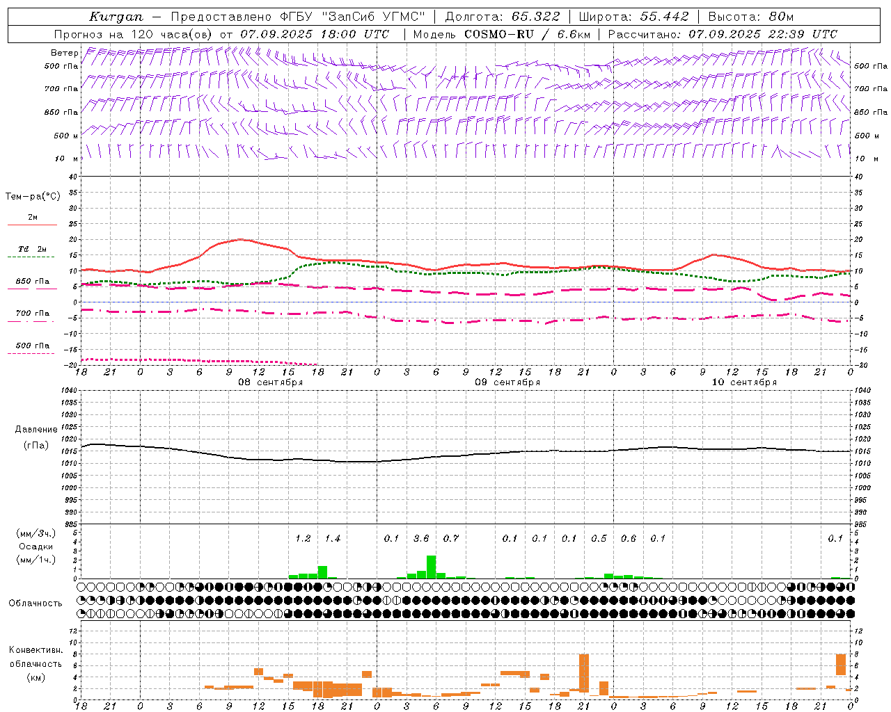The height and width of the screenshot is (712, 891).
Task: Click the "Облачность" cloudiness label
Action: point(36,604)
